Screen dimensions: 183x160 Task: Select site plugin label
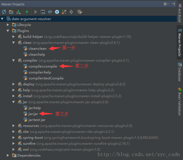click(26, 132)
